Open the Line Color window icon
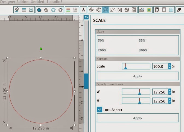Image resolution: width=184 pixels, height=132 pixels. [68, 10]
